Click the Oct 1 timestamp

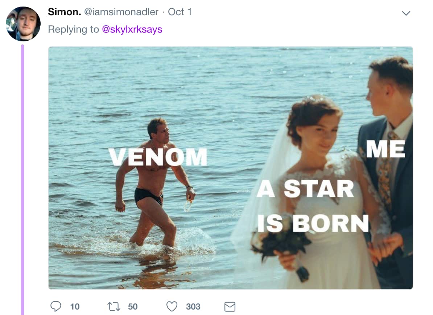coord(180,11)
